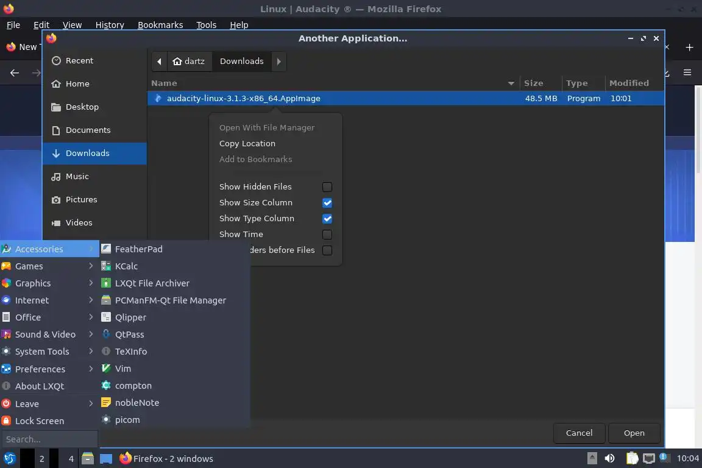Open the Firefox History menu
Screen dimensions: 702x468
(x=110, y=25)
